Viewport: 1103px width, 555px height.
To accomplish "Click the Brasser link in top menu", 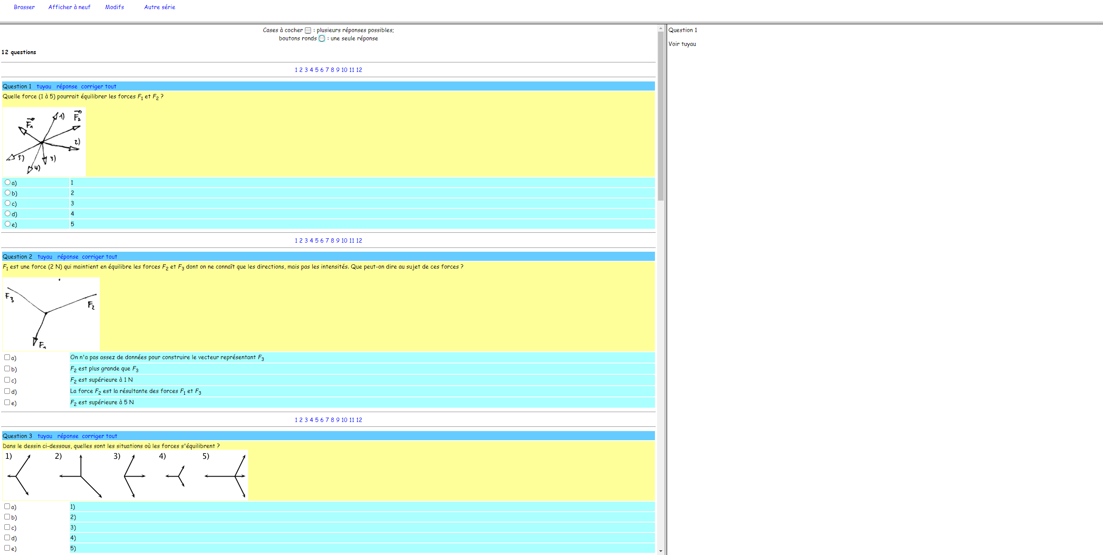I will [24, 7].
